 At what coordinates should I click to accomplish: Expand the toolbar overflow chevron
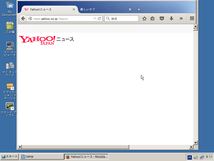point(181,19)
